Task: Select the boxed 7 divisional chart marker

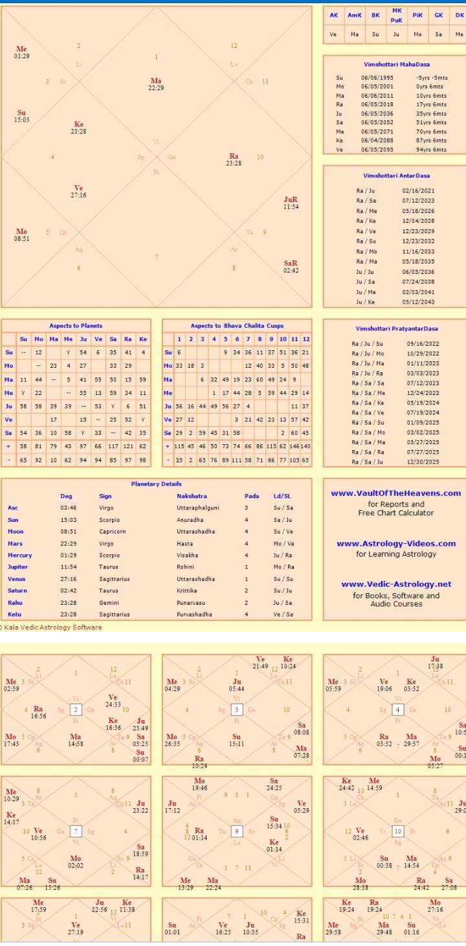Action: pyautogui.click(x=75, y=831)
